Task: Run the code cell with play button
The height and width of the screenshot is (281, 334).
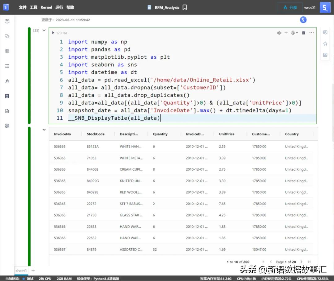Action: pos(53,33)
